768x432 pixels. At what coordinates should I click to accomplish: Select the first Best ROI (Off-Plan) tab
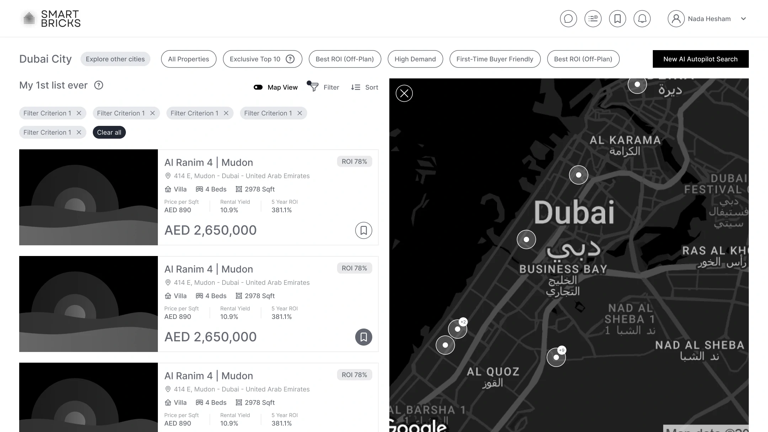(345, 59)
